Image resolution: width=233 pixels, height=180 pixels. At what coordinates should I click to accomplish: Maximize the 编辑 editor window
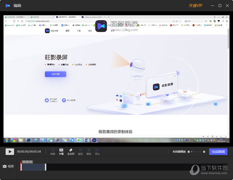pyautogui.click(x=220, y=6)
